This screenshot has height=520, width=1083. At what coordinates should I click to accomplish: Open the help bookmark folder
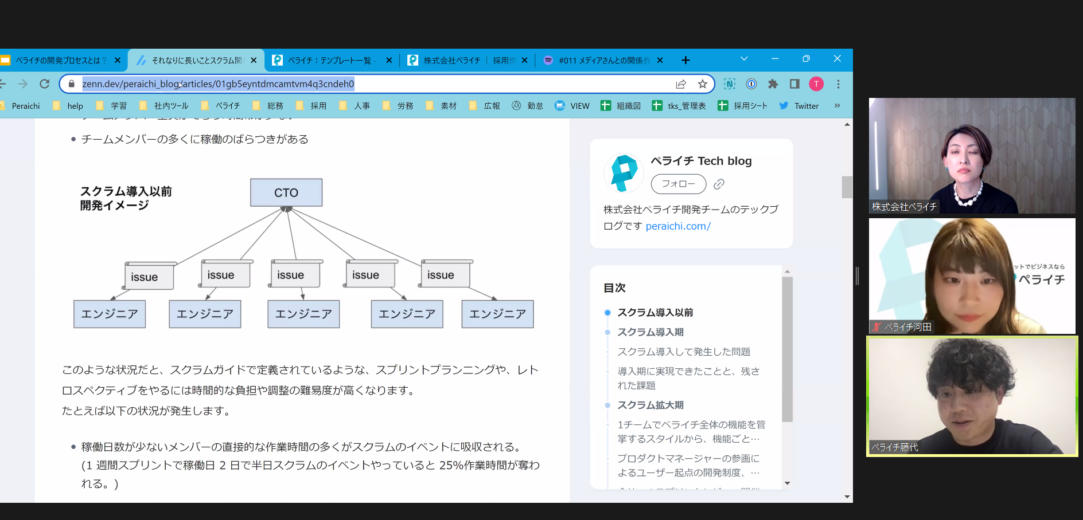click(x=68, y=106)
